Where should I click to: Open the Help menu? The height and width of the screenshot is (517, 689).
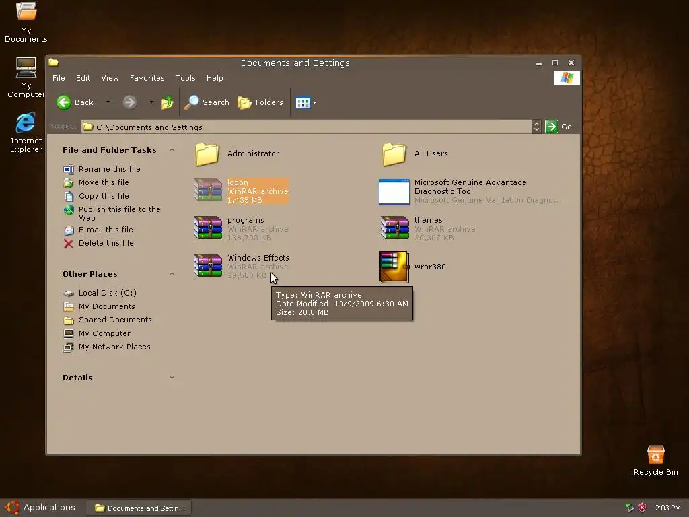coord(215,78)
